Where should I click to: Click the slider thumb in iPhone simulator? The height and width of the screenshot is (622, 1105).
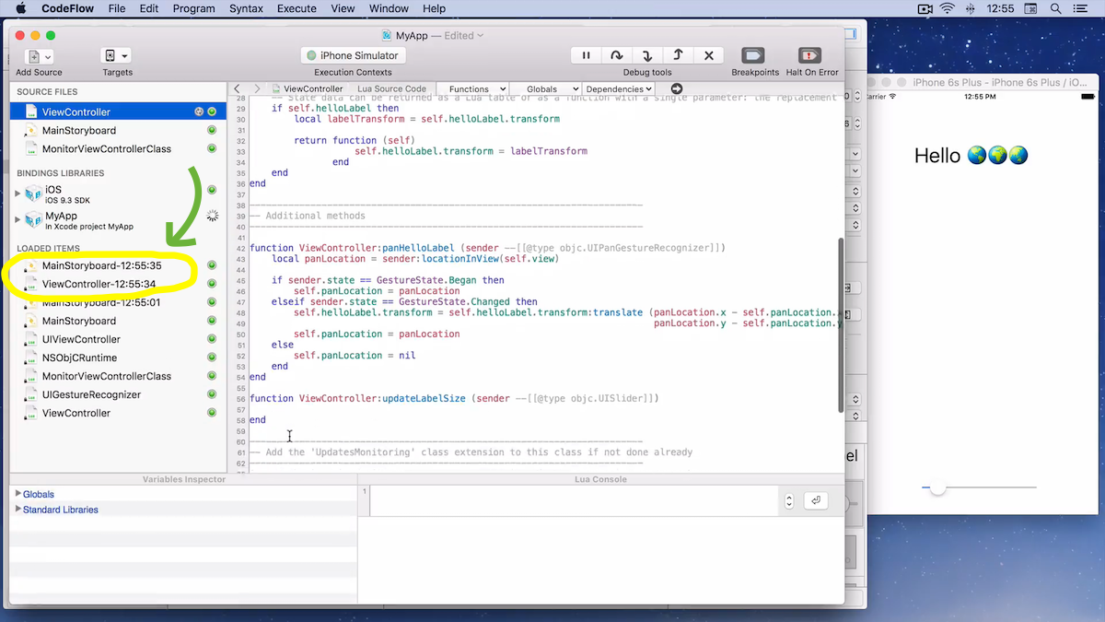pos(937,487)
